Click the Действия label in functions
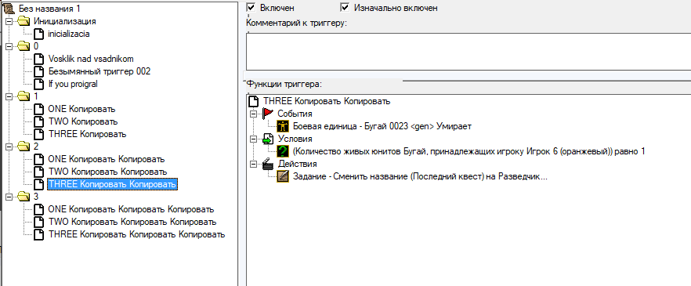The height and width of the screenshot is (286, 691). pyautogui.click(x=297, y=164)
